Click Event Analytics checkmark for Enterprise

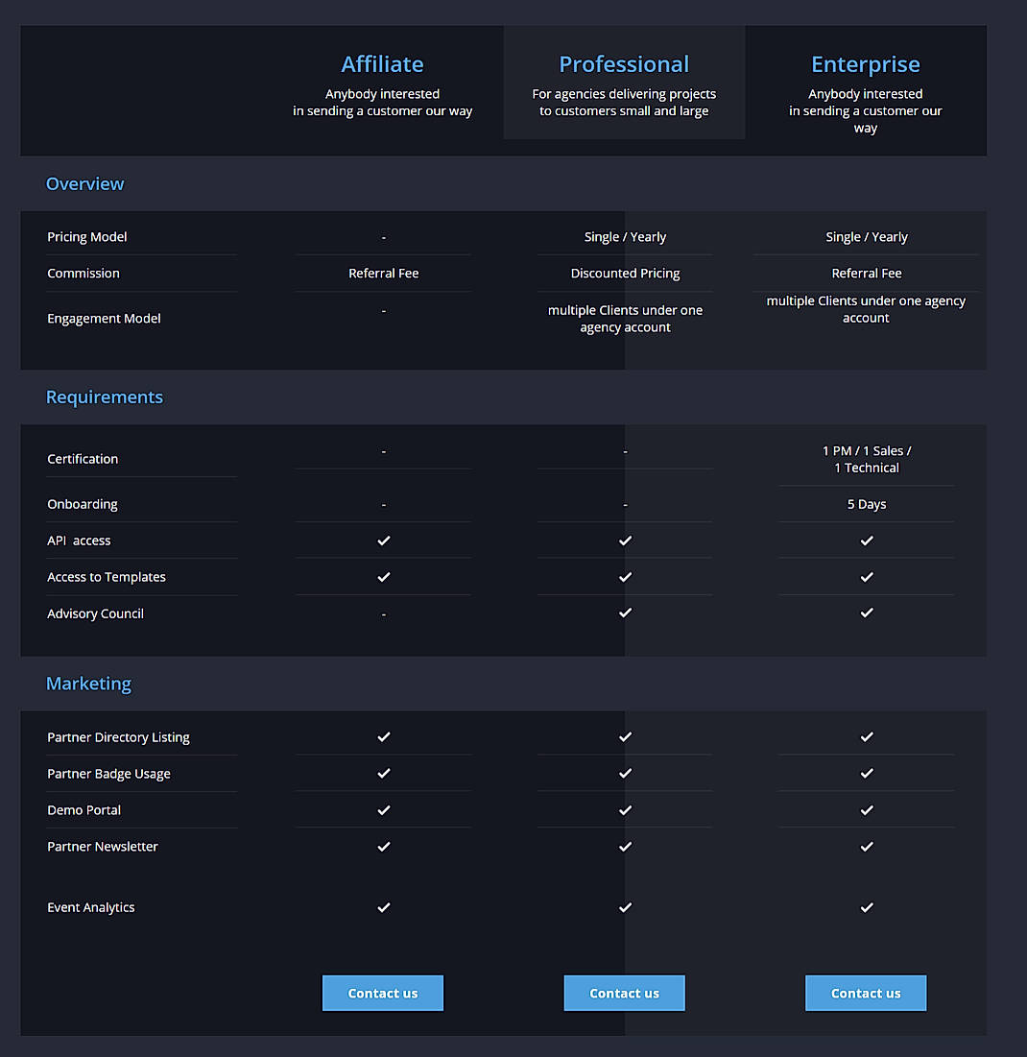click(867, 907)
